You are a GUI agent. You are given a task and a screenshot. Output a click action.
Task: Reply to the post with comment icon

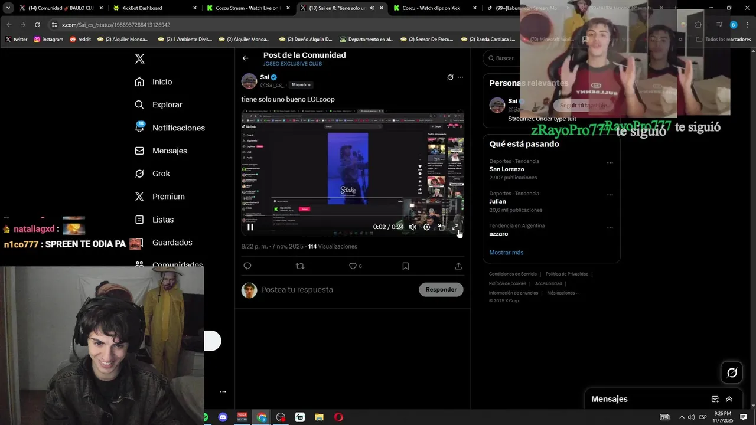click(x=247, y=266)
